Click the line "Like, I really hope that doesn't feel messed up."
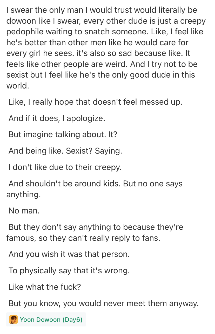 click(96, 102)
